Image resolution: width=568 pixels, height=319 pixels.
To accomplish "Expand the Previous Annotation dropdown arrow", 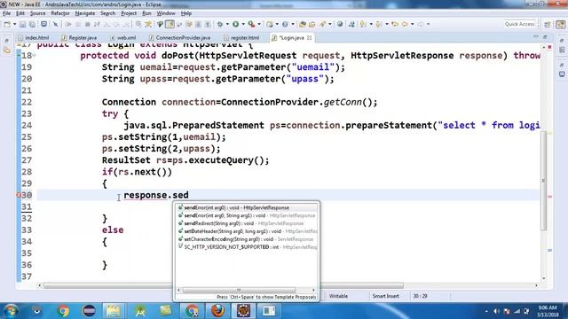I will pos(387,24).
